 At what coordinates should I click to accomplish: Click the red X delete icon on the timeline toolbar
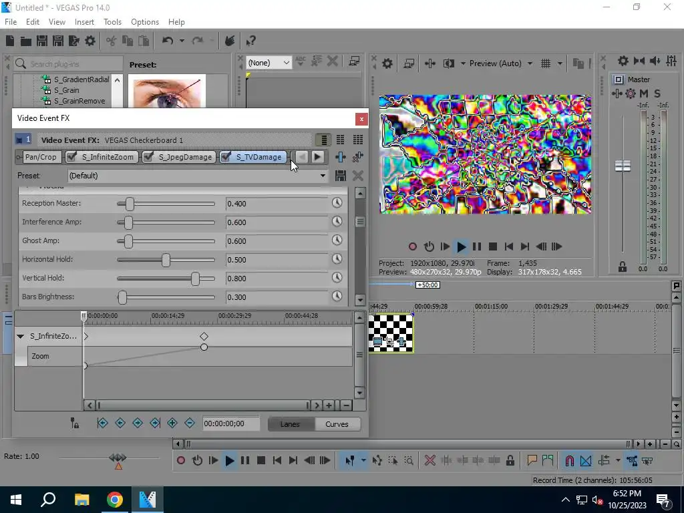tap(430, 461)
